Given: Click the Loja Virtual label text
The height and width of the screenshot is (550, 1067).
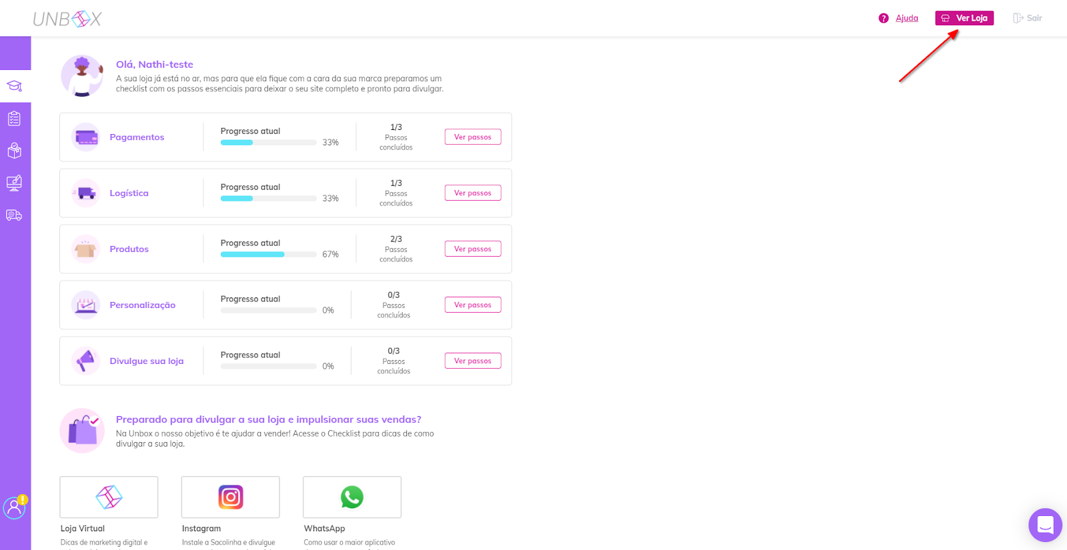Looking at the screenshot, I should 83,529.
